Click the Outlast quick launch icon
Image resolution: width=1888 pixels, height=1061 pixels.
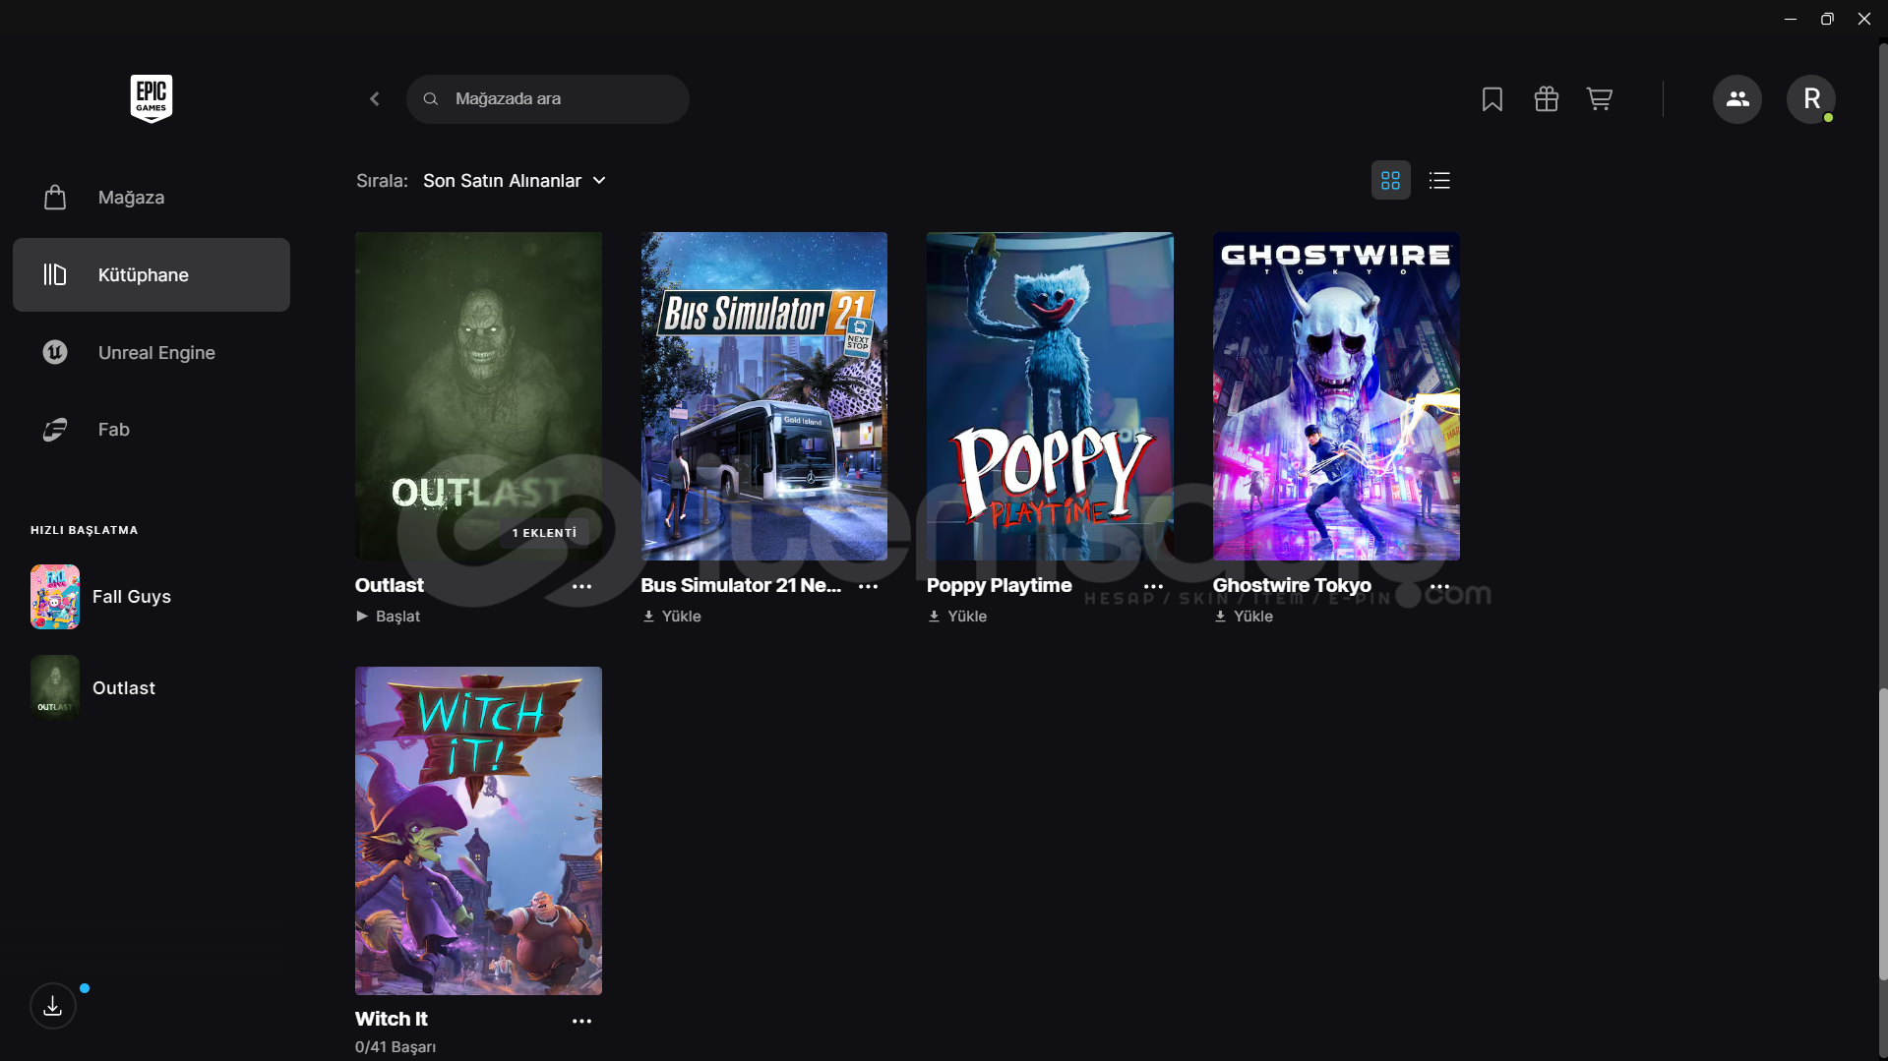55,688
